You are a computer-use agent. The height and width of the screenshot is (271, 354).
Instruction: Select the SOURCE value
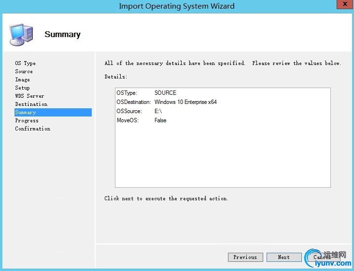pyautogui.click(x=165, y=93)
